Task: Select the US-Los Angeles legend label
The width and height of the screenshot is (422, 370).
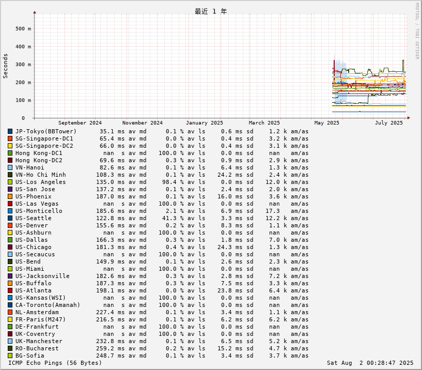Action: click(41, 182)
